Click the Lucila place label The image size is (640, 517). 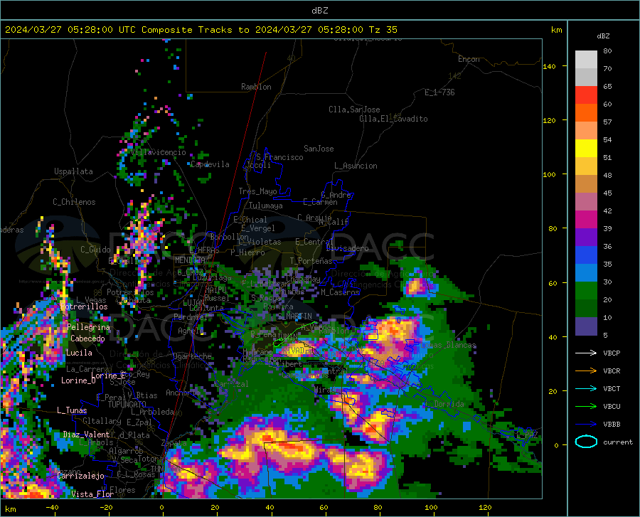point(79,353)
